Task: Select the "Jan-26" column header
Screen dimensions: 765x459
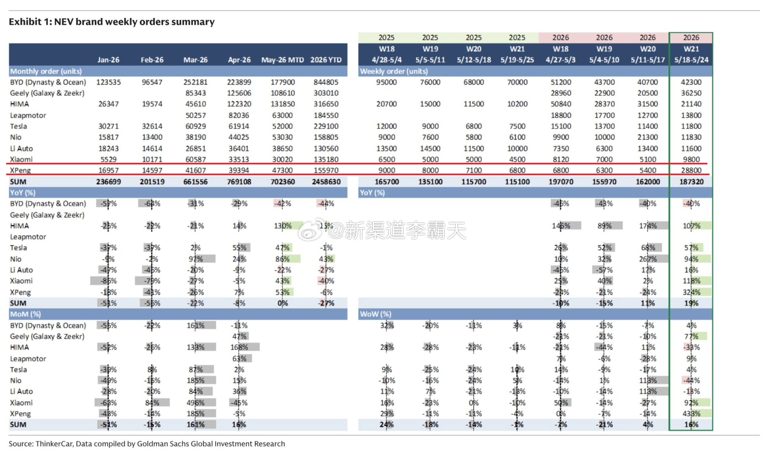Action: [x=108, y=60]
